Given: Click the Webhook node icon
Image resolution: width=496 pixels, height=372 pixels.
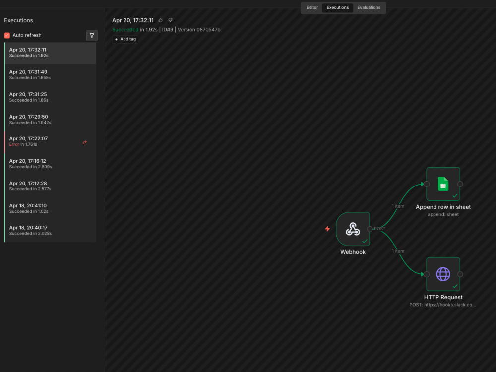Looking at the screenshot, I should (x=353, y=229).
